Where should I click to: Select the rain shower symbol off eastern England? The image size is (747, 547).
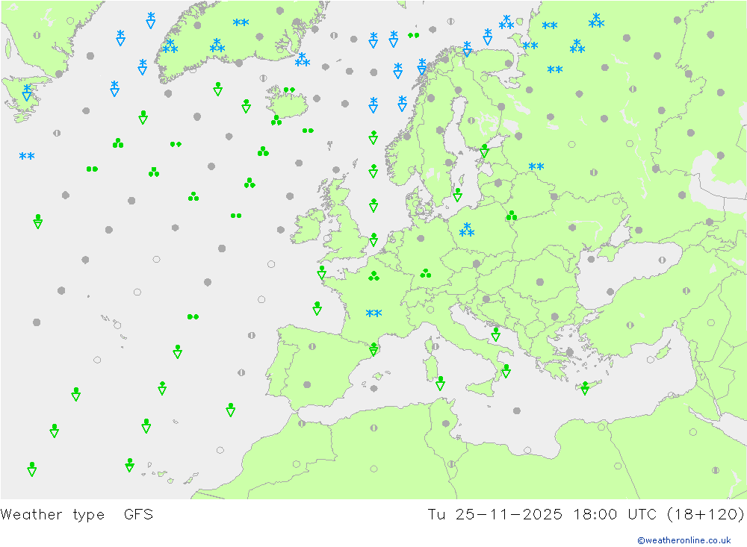coord(374,240)
